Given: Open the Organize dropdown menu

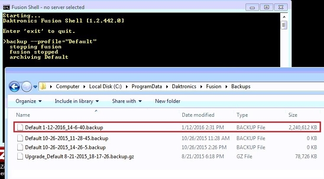Looking at the screenshot, I should pyautogui.click(x=29, y=101).
